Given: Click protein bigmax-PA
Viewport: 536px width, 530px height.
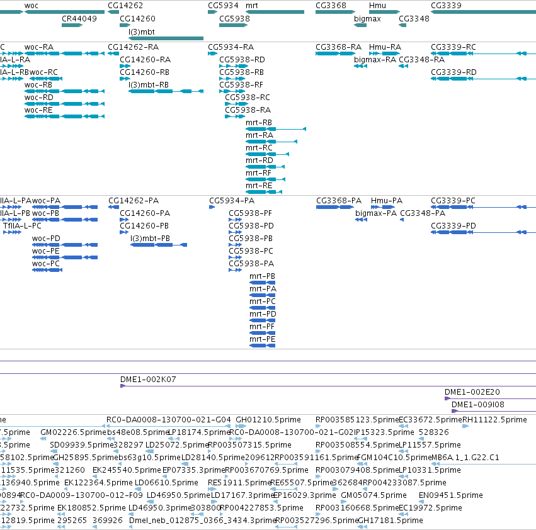Looking at the screenshot, I should pyautogui.click(x=376, y=213).
